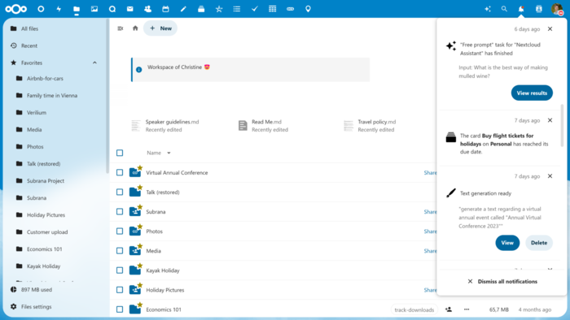This screenshot has width=570, height=320.
Task: Check the Virtual Annual Conference checkbox
Action: pyautogui.click(x=120, y=172)
